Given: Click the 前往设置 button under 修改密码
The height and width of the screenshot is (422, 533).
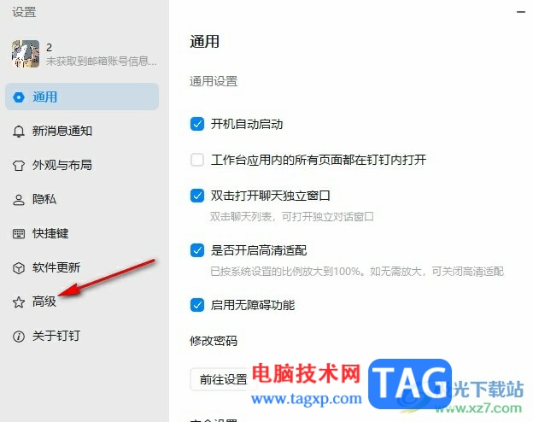Looking at the screenshot, I should coord(223,379).
